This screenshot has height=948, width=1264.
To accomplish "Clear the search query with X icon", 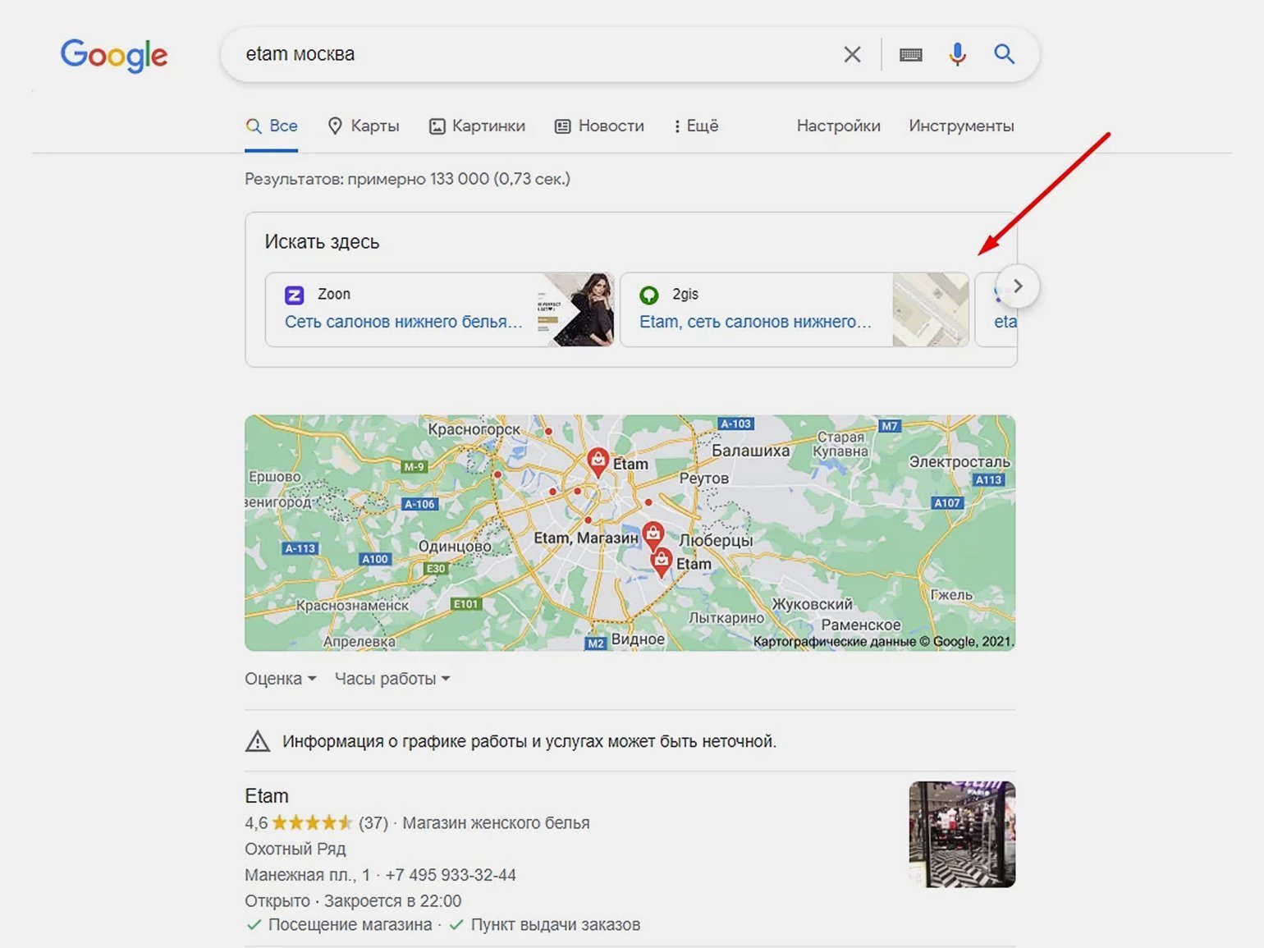I will [x=852, y=55].
